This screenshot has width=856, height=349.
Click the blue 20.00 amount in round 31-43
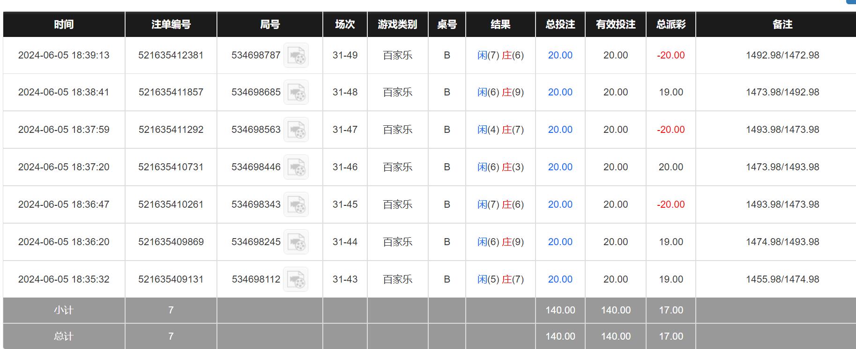560,279
